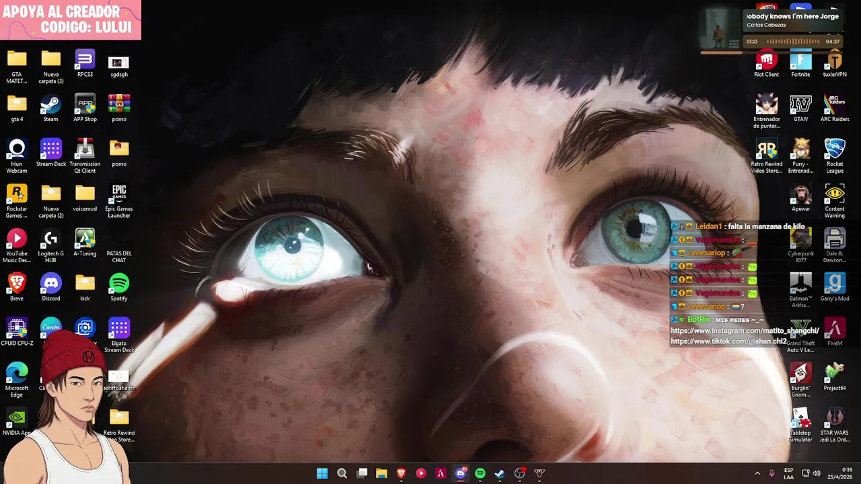Open File Explorer from the taskbar

point(381,473)
